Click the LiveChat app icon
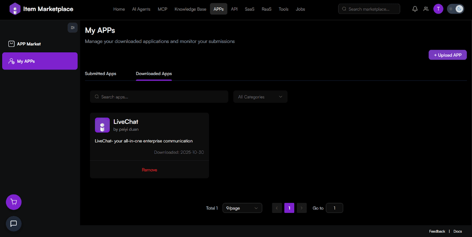The image size is (472, 237). [x=102, y=125]
